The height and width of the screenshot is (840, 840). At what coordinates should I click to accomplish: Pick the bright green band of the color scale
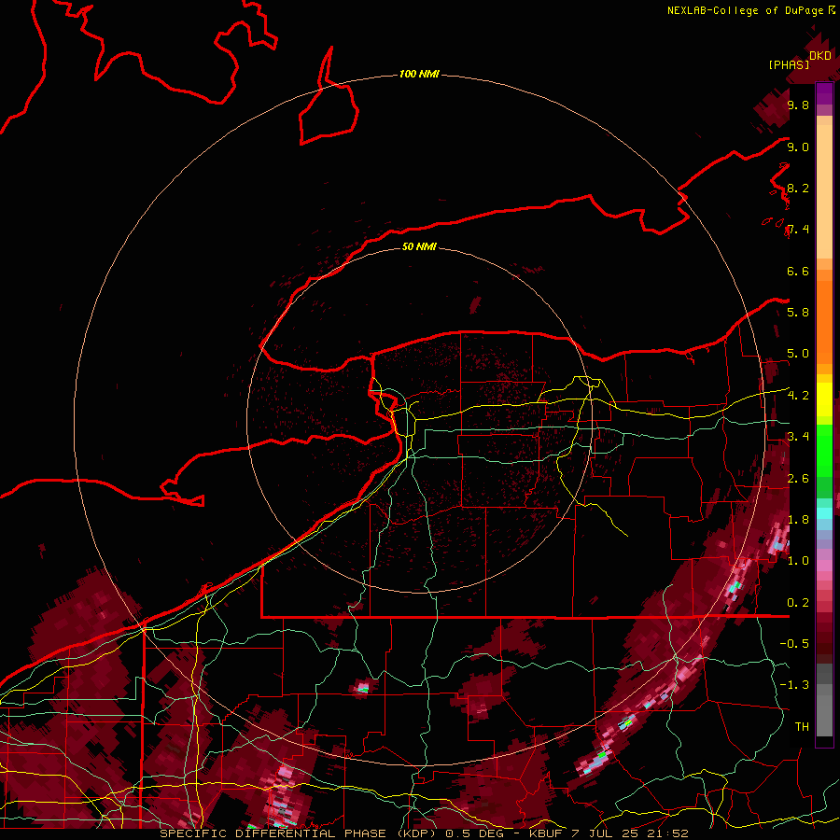coord(824,449)
